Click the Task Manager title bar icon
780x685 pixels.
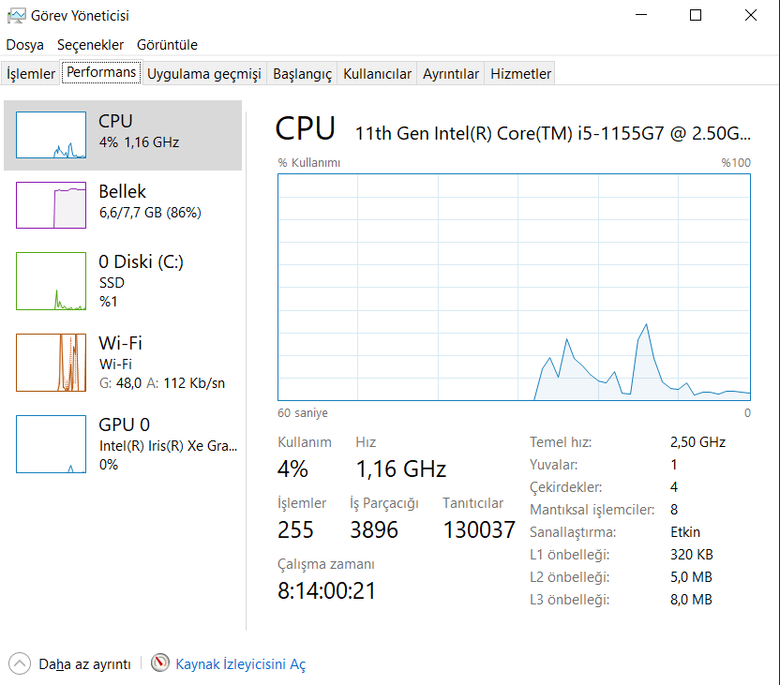pyautogui.click(x=15, y=16)
